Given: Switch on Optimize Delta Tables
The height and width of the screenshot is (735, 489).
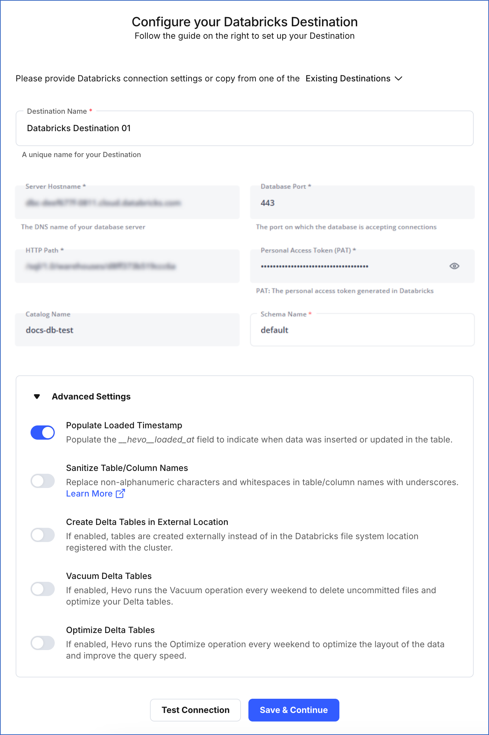Looking at the screenshot, I should tap(43, 643).
